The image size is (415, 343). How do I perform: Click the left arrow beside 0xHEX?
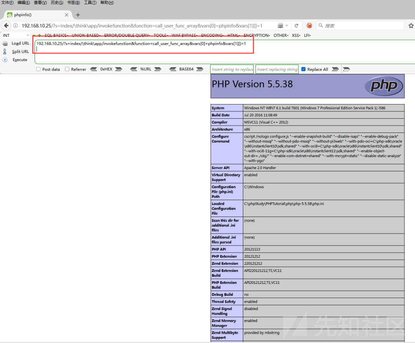94,69
